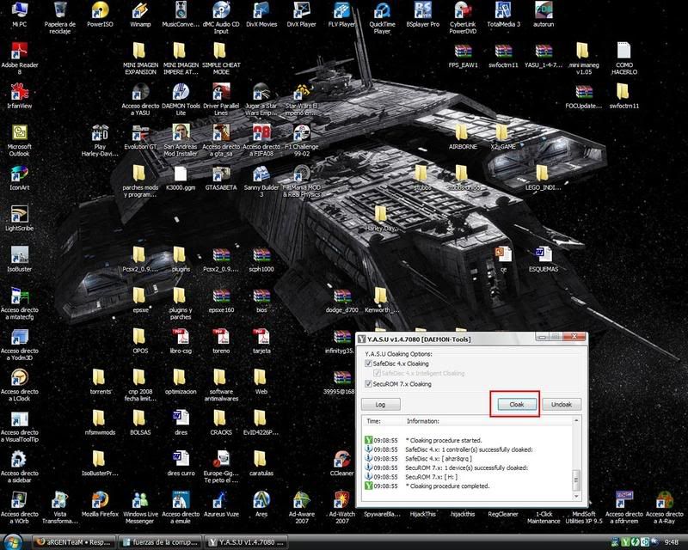The image size is (688, 550).
Task: Launch Mozilla Firefox desktop icon
Action: coord(100,504)
